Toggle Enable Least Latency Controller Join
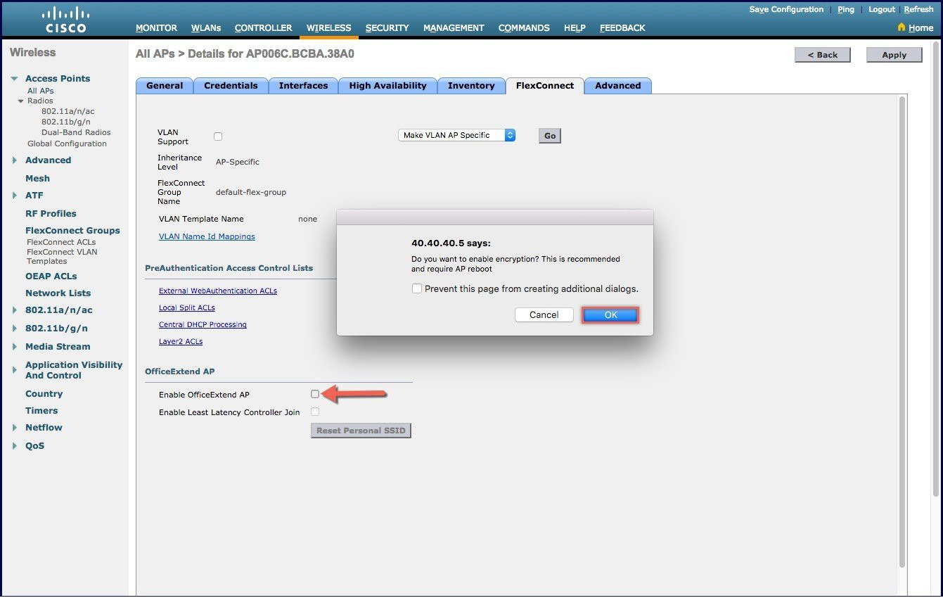 [x=315, y=412]
